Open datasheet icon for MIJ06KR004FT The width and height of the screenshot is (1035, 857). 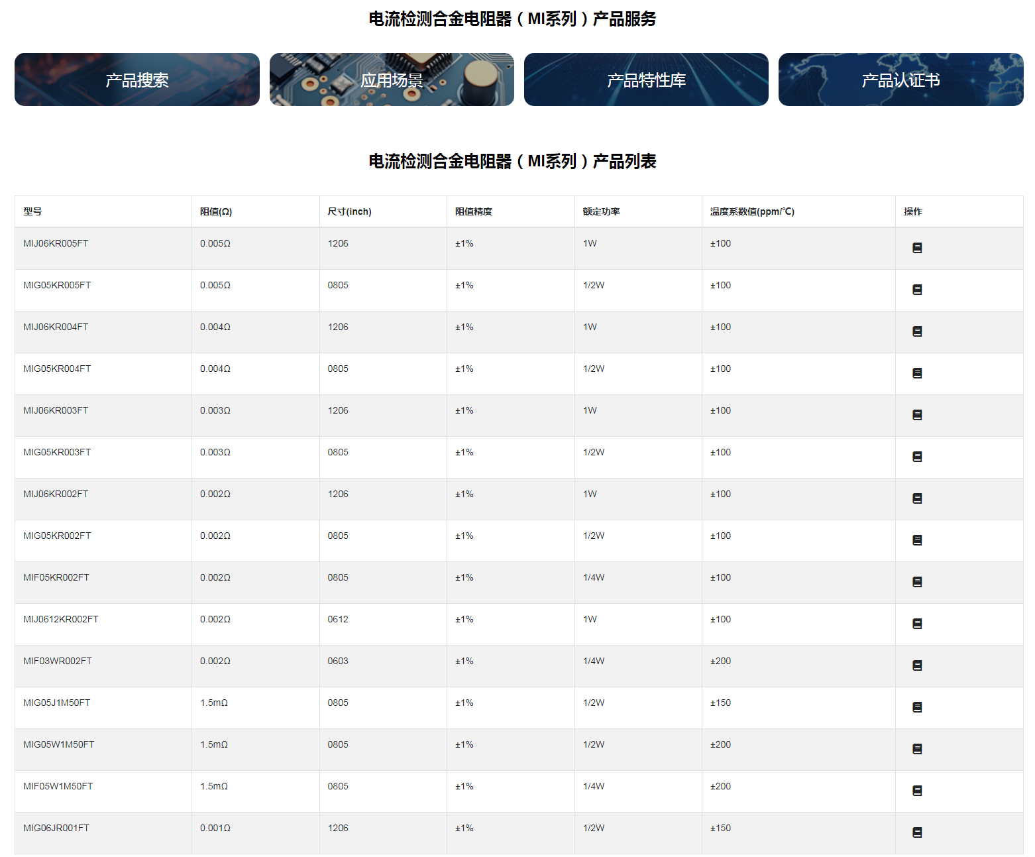coord(917,331)
